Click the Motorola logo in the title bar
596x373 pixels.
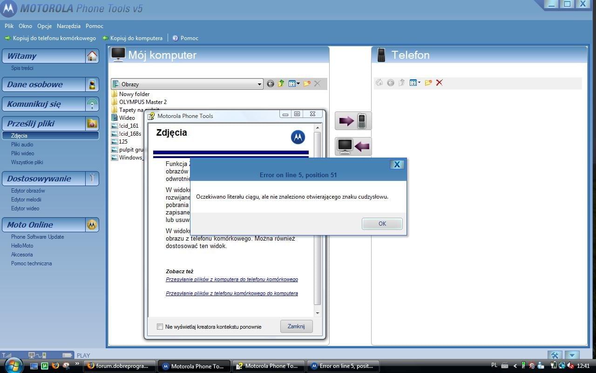click(9, 8)
